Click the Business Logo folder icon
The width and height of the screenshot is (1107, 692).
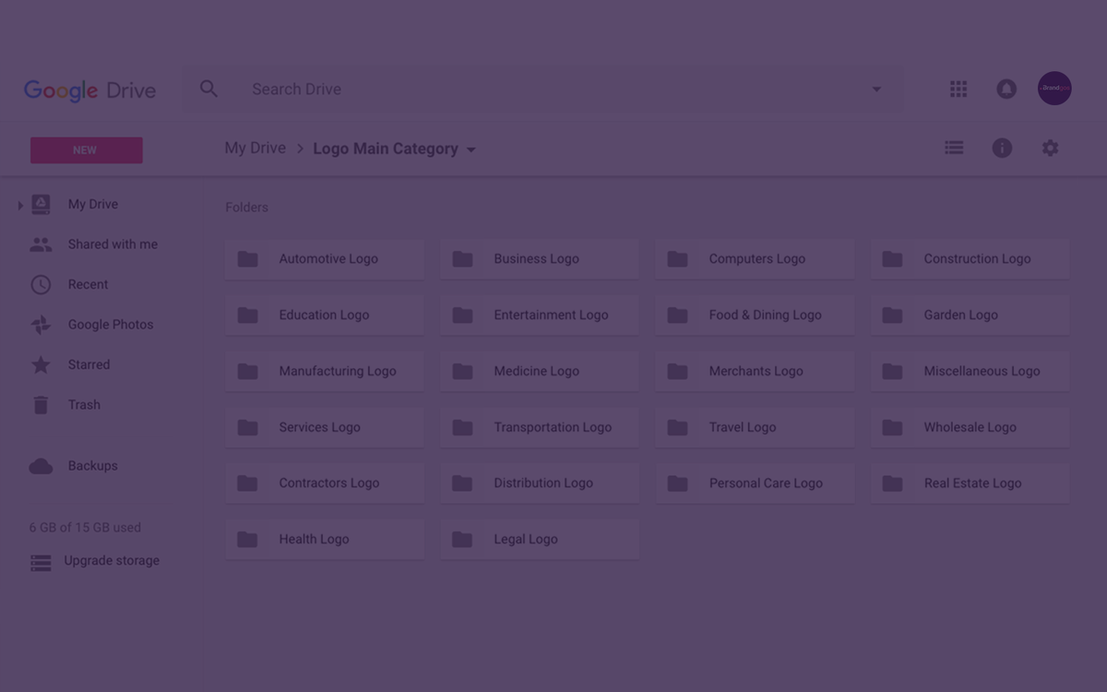(462, 259)
